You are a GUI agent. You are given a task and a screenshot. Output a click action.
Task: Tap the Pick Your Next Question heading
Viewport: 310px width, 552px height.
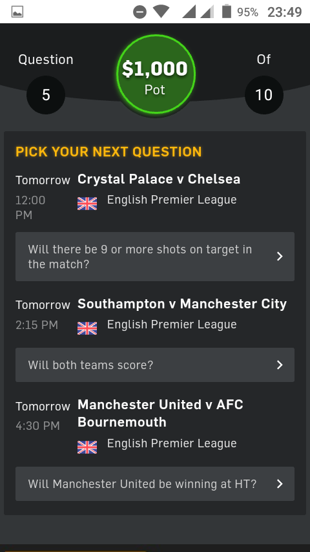(x=108, y=152)
